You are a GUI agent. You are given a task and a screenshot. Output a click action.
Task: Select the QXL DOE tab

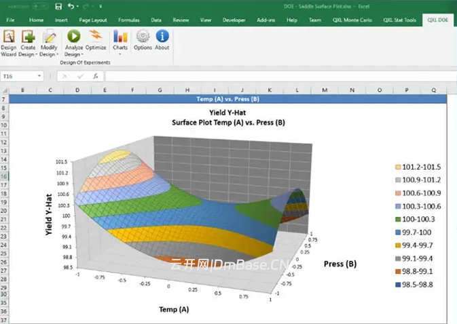click(437, 20)
